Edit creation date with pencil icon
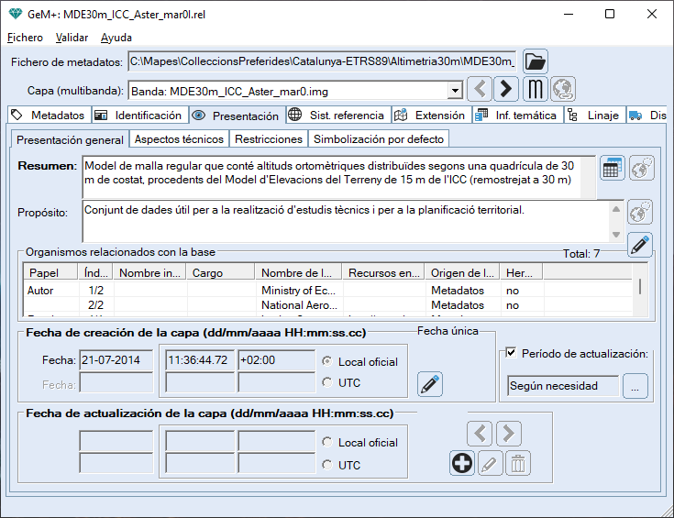674x518 pixels. pos(429,384)
